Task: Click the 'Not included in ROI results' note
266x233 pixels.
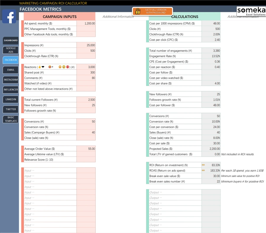Action: pos(238,154)
